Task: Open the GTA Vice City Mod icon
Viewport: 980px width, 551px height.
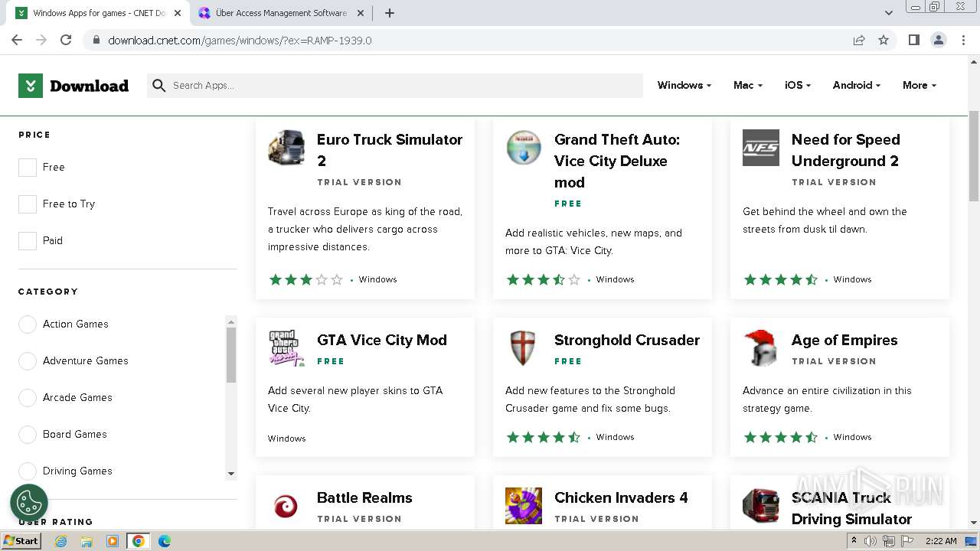Action: tap(286, 348)
